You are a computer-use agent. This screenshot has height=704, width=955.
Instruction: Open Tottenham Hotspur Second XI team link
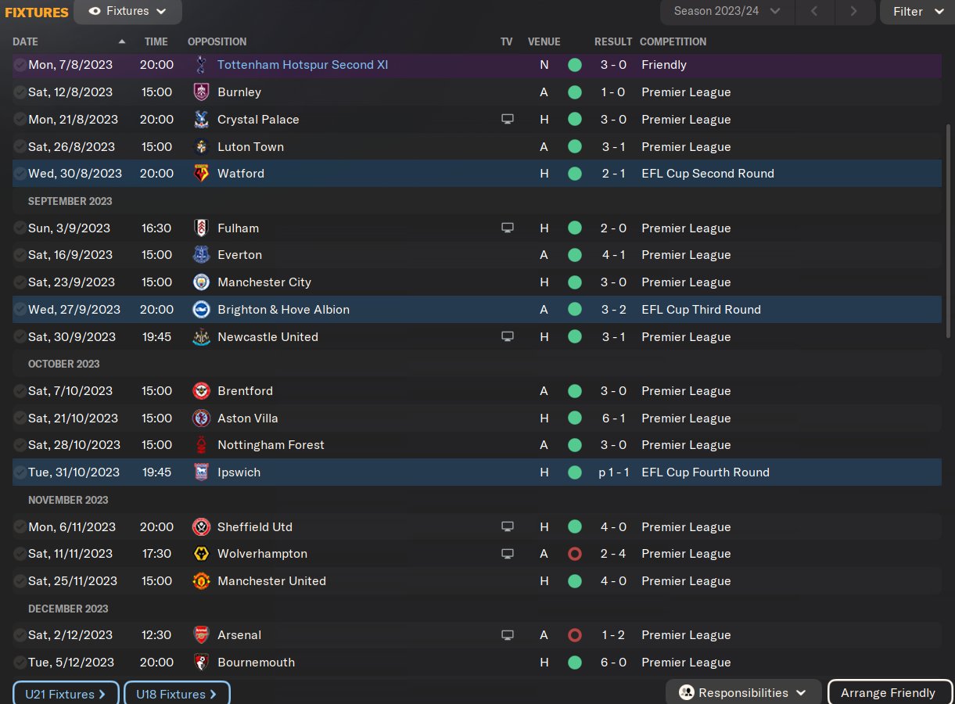(x=302, y=65)
